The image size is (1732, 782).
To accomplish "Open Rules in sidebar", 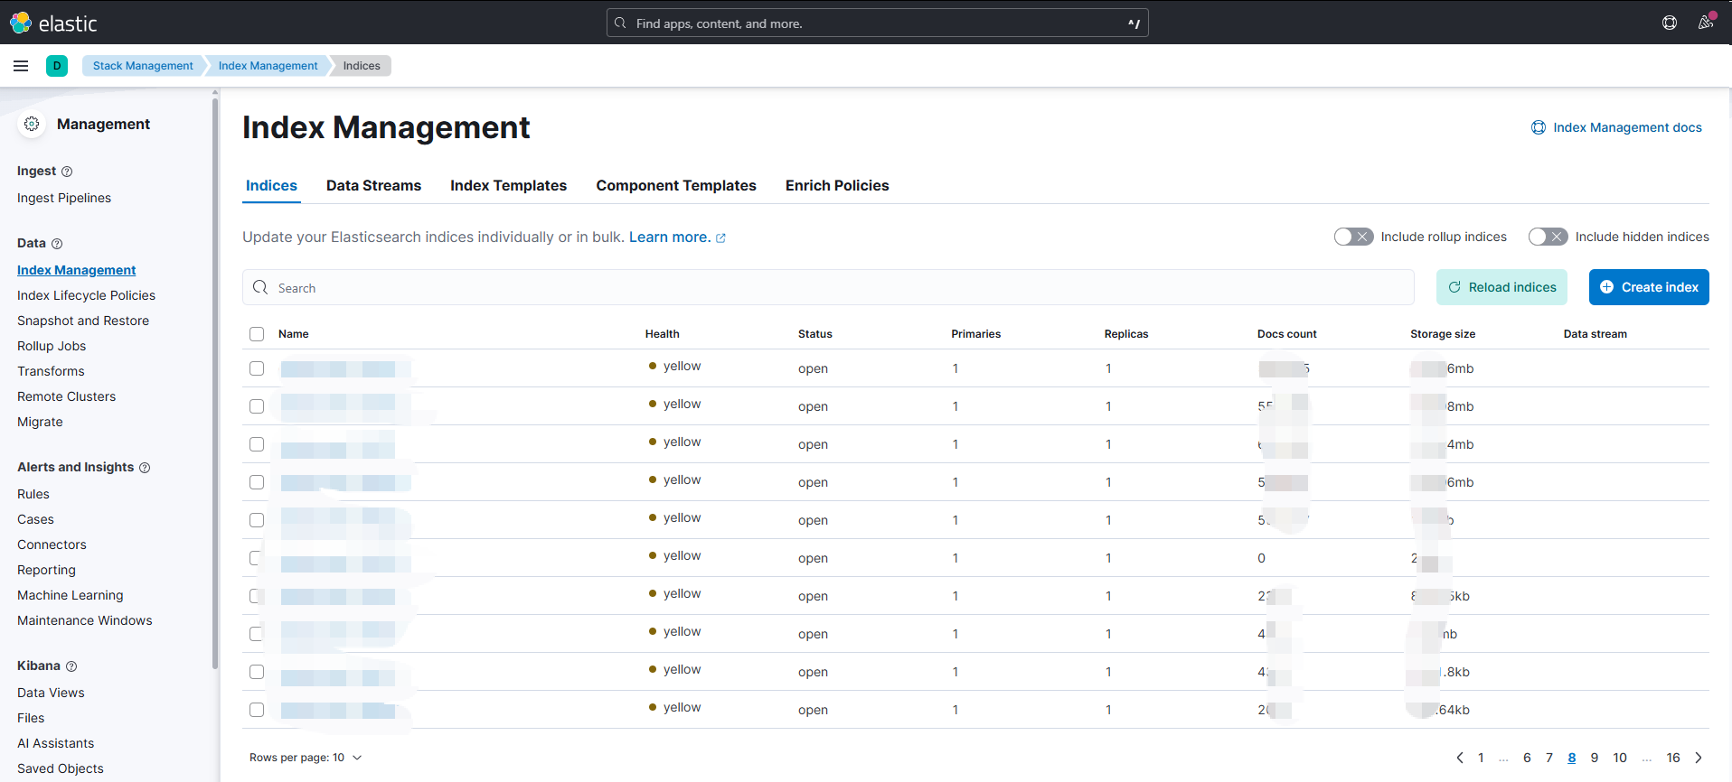I will (x=33, y=494).
